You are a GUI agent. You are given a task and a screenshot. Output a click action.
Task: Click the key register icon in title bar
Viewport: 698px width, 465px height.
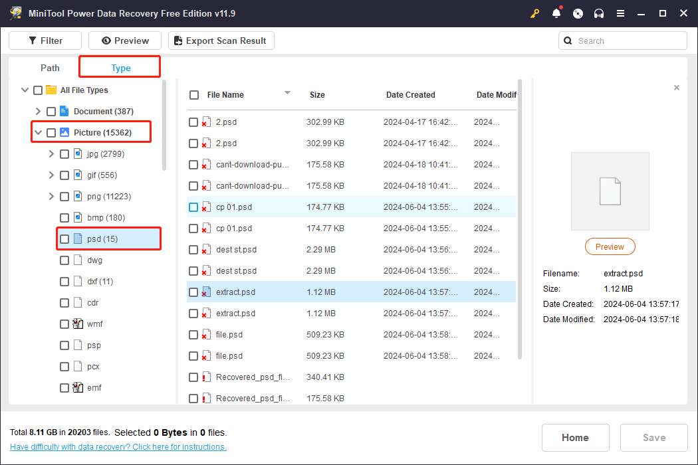[x=534, y=13]
